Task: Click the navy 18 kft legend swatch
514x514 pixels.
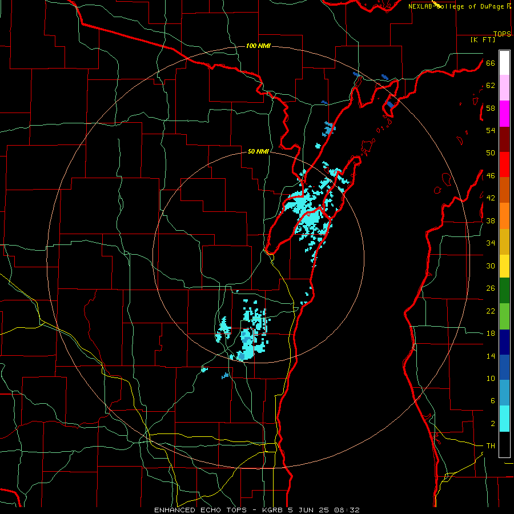Action: [504, 342]
